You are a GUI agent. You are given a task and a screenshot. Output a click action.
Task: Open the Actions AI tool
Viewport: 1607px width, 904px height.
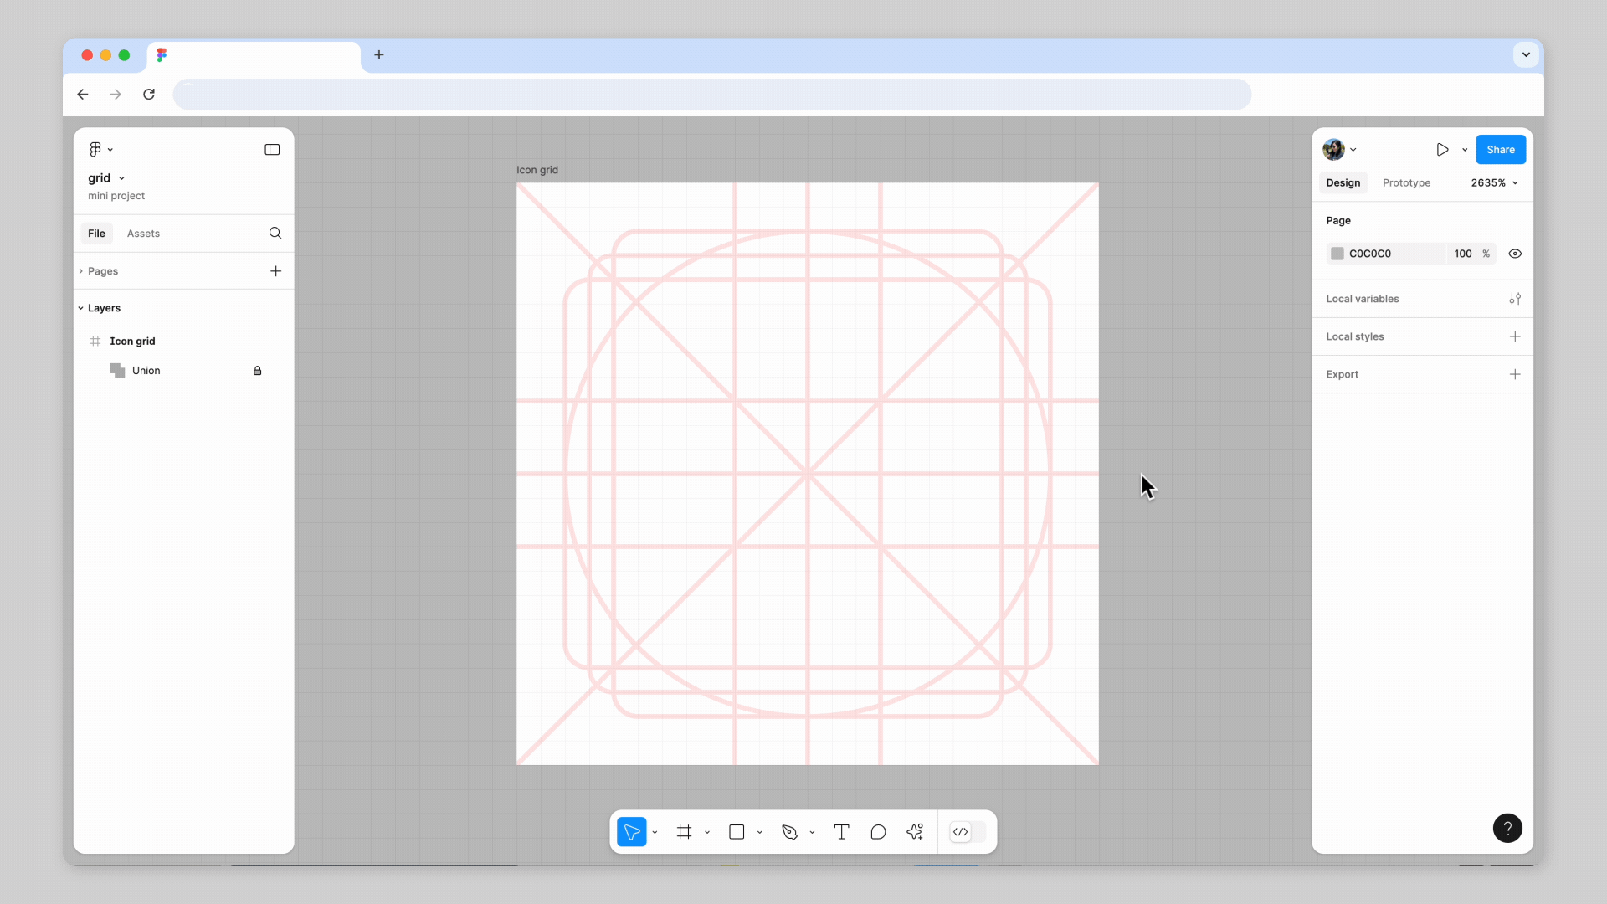coord(915,832)
